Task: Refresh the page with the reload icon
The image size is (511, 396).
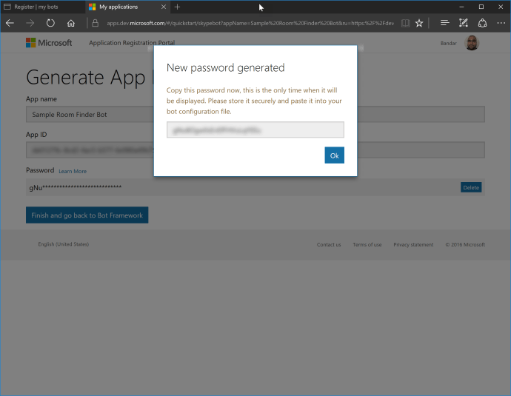Action: [50, 23]
